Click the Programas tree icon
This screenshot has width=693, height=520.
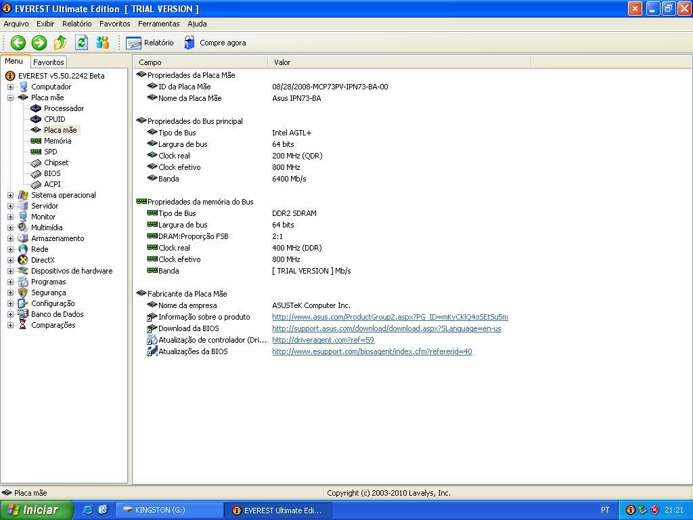click(x=23, y=282)
